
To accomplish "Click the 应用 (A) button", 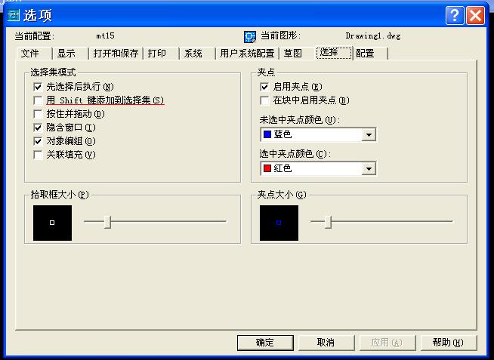I will (387, 343).
